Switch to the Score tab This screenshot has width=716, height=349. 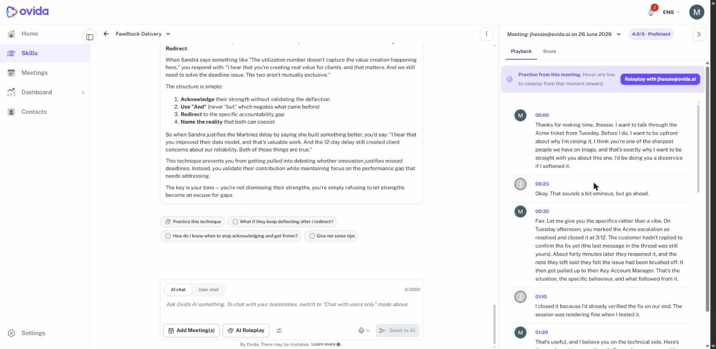coord(549,51)
